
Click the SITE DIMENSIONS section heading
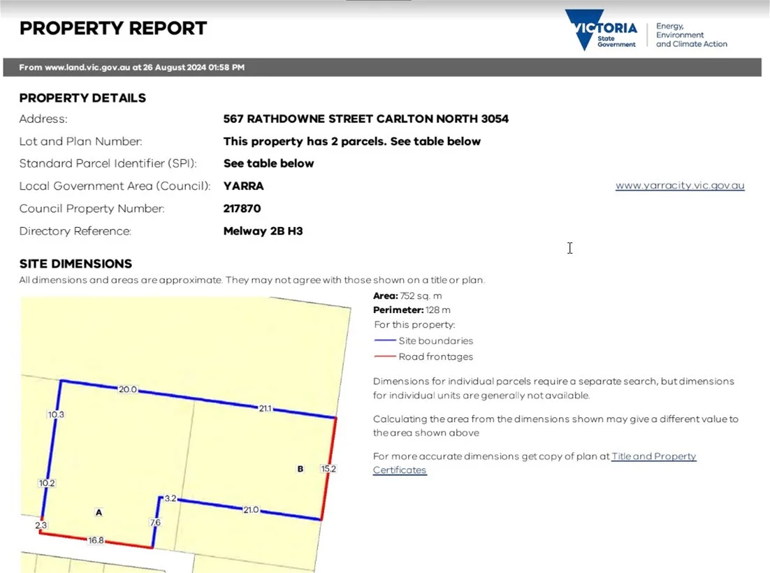point(75,264)
